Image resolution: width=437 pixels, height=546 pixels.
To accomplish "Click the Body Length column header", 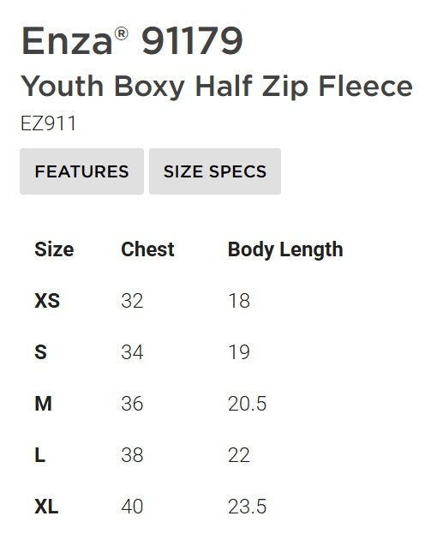I will pyautogui.click(x=285, y=250).
